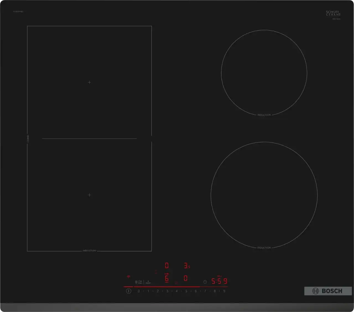Viewport: 354px width, 312px height.
Task: Select the front-right zone display showing 0
Action: [186, 278]
